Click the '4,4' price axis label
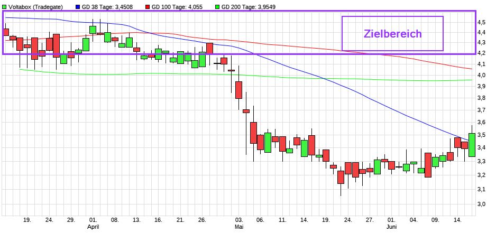 482,32
